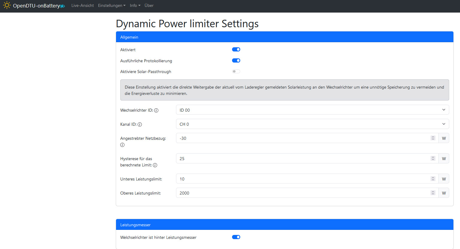Click the Hysterese value field
This screenshot has width=460, height=249.
point(307,158)
